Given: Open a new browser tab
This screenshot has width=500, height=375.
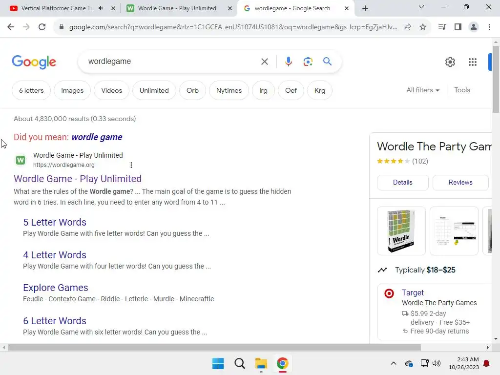Looking at the screenshot, I should pos(365,8).
